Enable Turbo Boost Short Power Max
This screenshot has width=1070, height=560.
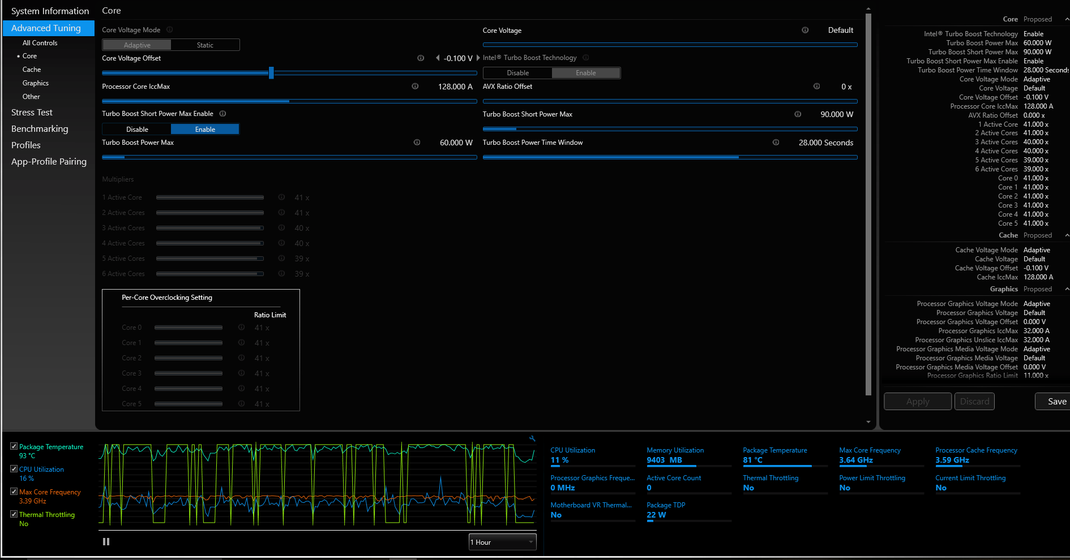pos(205,130)
